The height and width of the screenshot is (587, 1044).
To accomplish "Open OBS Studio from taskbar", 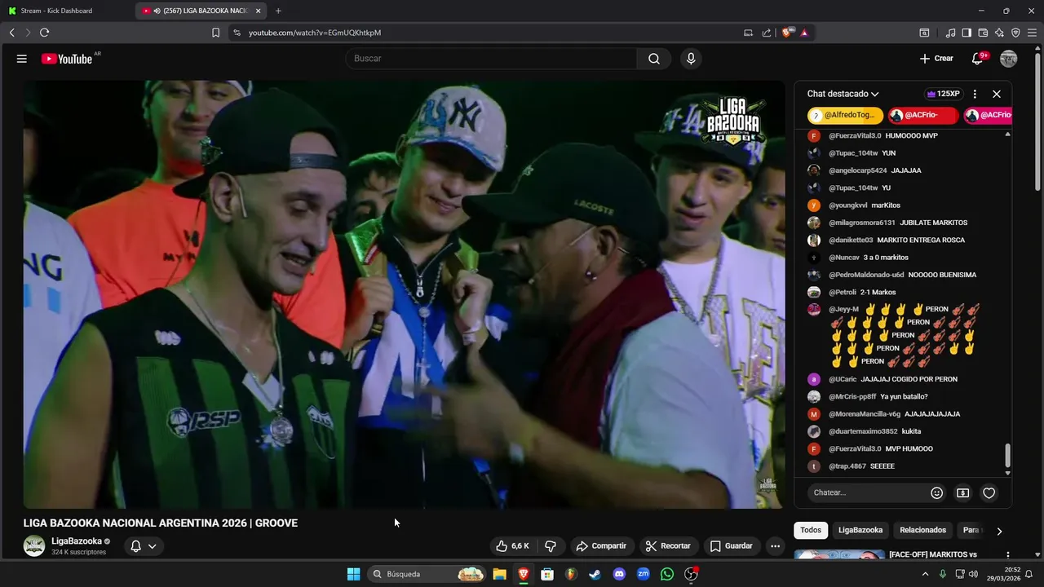I will point(691,574).
